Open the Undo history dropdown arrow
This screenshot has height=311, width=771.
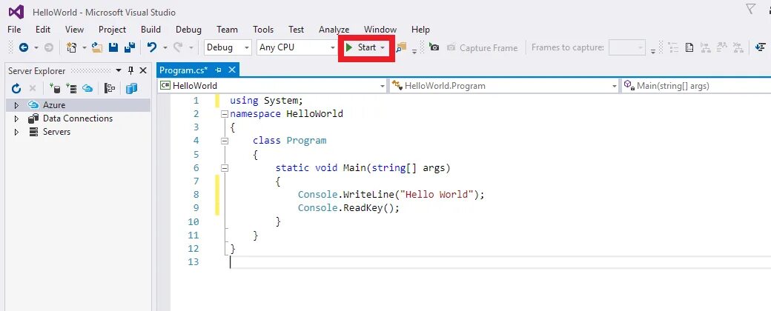(x=165, y=47)
